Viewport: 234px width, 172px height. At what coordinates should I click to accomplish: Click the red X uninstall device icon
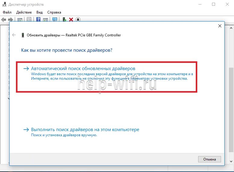tap(71, 20)
